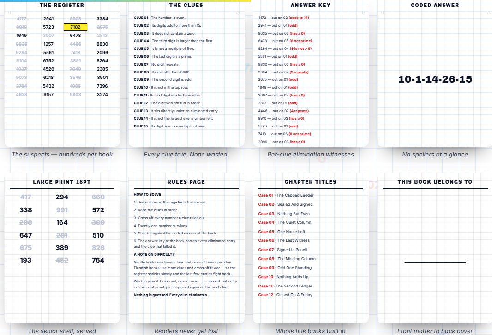Click "Clue 06 · The last digit is a prime."
The width and height of the screenshot is (492, 335).
coord(162,56)
